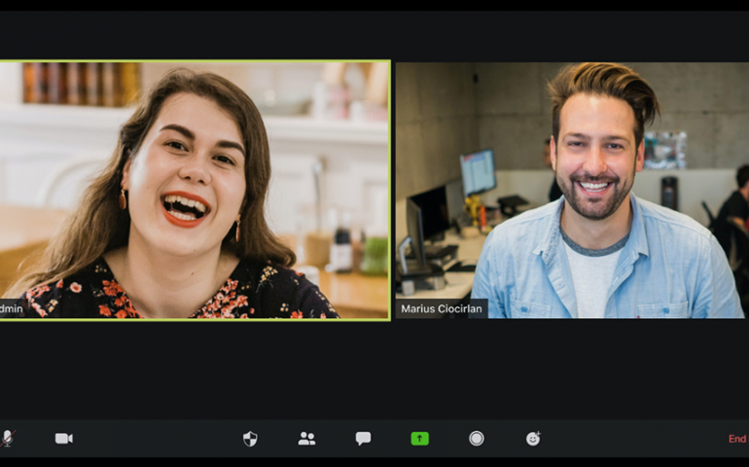Toggle the video camera on or off
749x467 pixels.
click(x=64, y=439)
